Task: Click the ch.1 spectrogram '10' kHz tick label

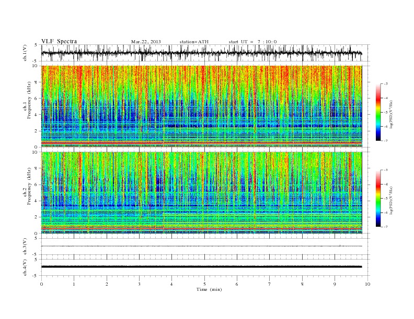Action: tap(35, 66)
